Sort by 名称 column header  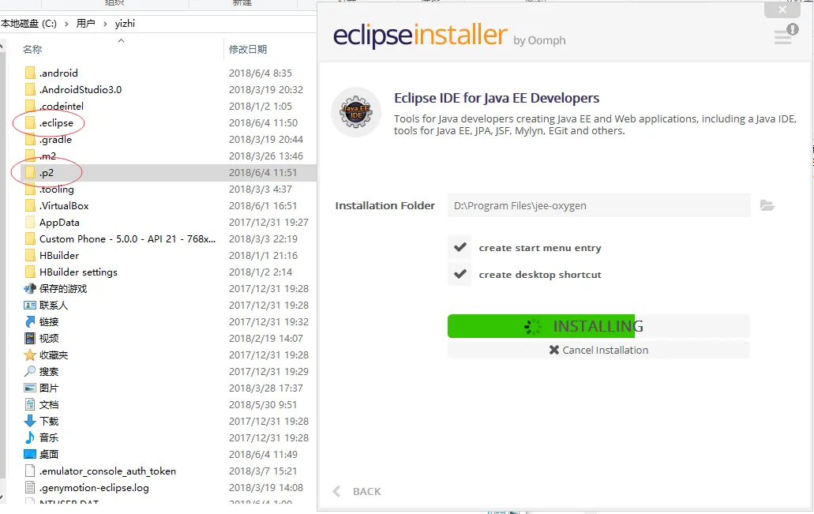click(x=32, y=49)
